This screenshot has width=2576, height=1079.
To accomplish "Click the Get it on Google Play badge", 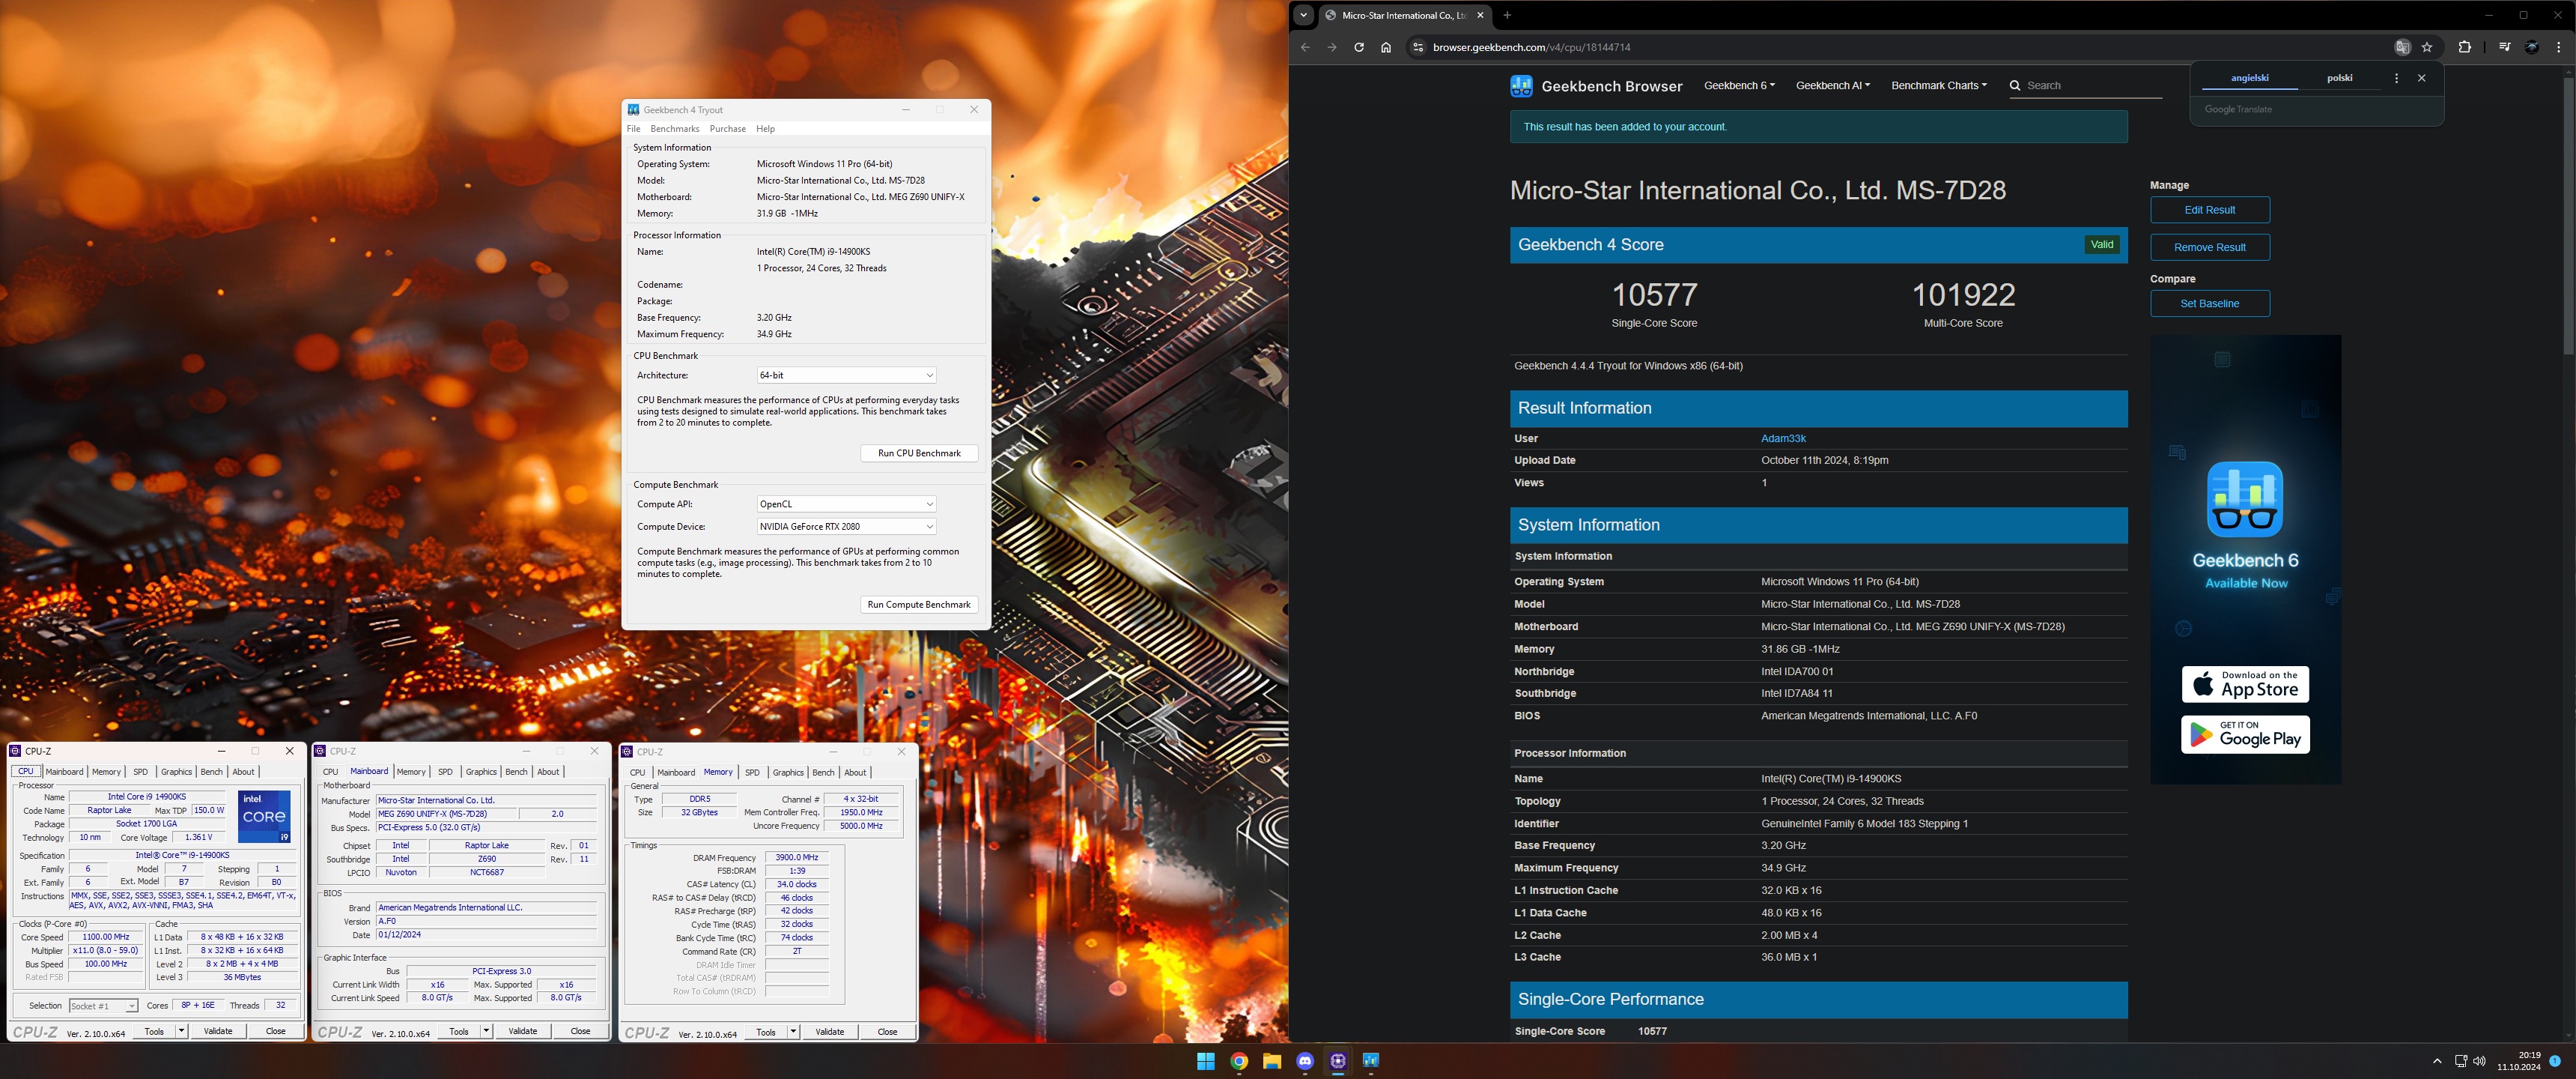I will (x=2245, y=734).
